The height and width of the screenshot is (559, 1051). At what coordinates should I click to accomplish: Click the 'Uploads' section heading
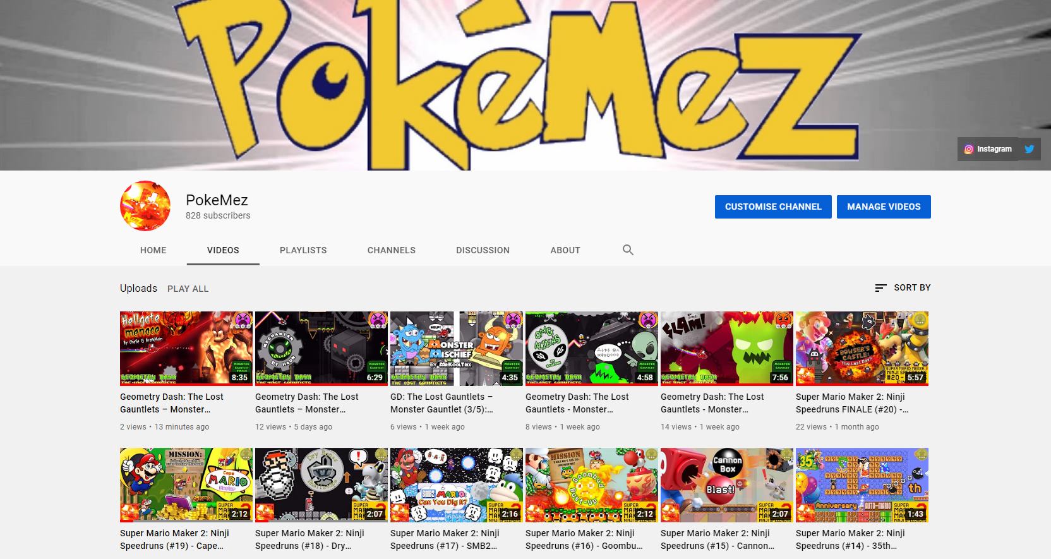(138, 288)
